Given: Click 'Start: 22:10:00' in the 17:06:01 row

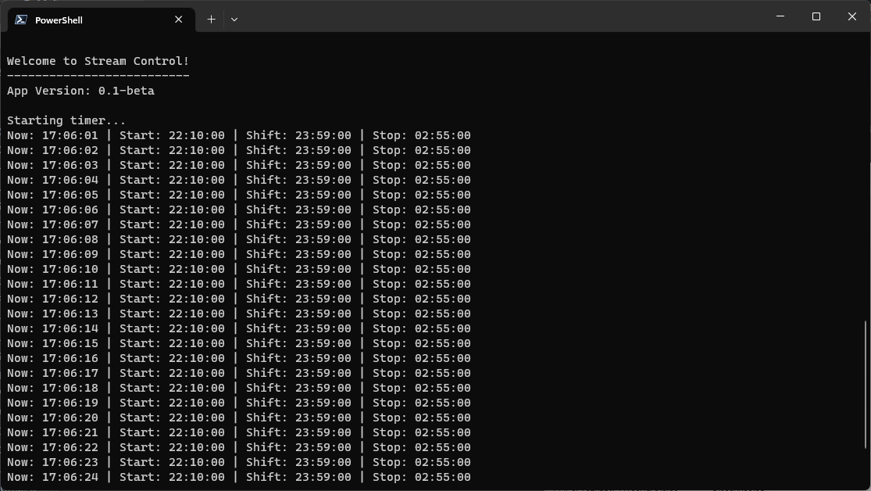Looking at the screenshot, I should (172, 136).
